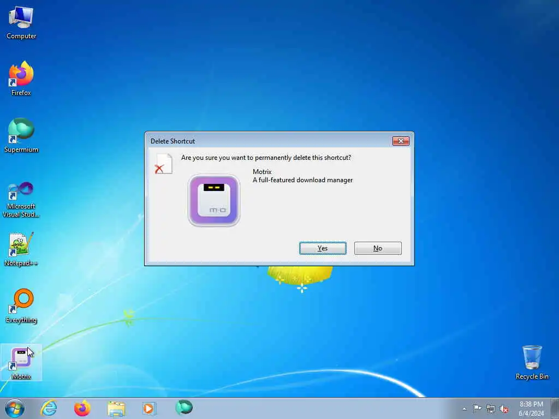Screen dimensions: 559x419
Task: Open the clock showing 8:38 PM
Action: point(531,408)
